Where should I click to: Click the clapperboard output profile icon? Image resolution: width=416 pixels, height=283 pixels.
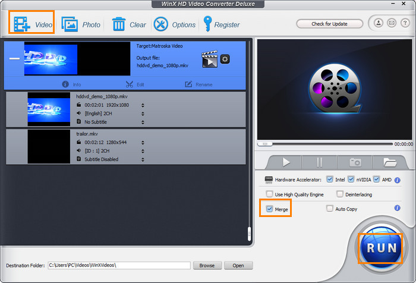tap(210, 59)
